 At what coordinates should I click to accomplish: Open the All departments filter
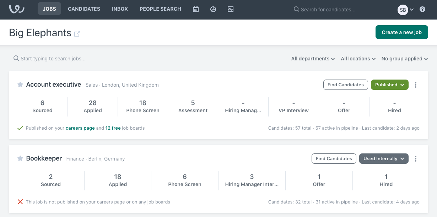pyautogui.click(x=312, y=59)
